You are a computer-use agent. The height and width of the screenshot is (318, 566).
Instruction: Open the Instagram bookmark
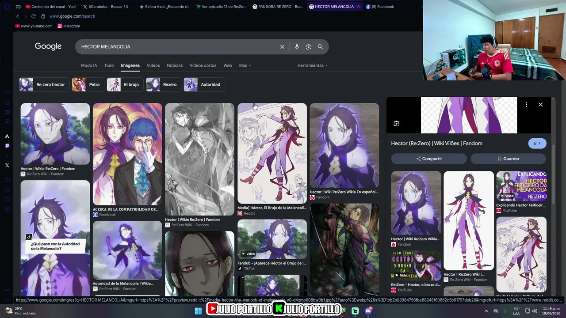pos(69,26)
